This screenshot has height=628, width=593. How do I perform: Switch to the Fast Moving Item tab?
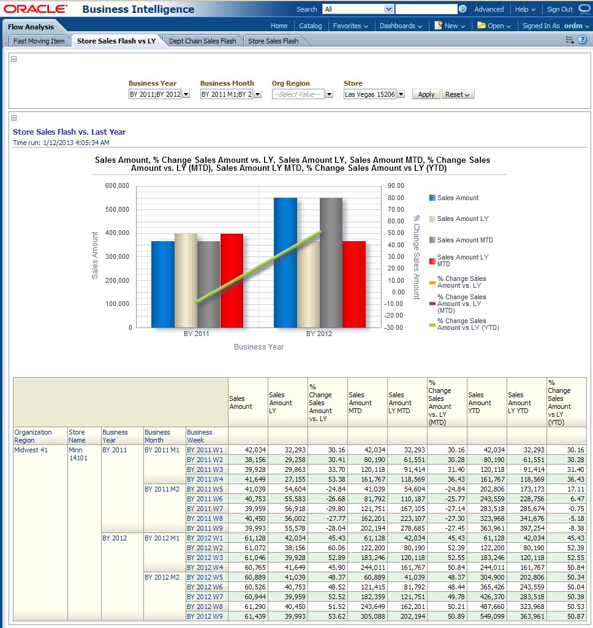[39, 41]
